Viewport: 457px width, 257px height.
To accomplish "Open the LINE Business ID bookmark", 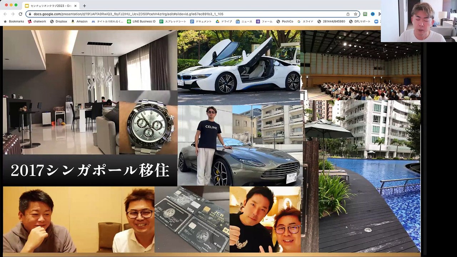I will coord(141,21).
